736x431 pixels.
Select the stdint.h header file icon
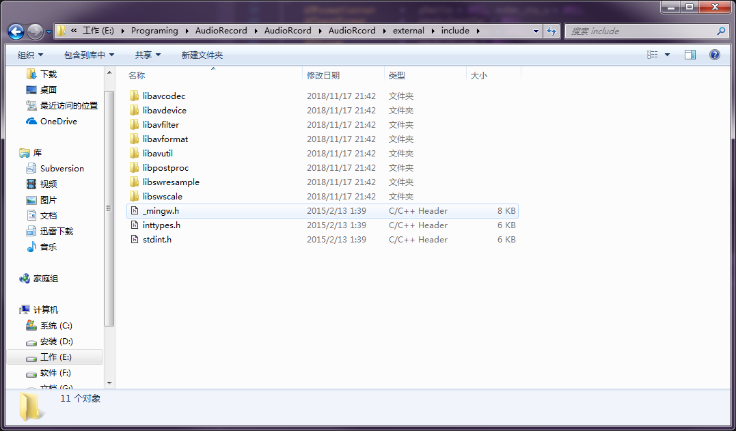click(x=134, y=240)
